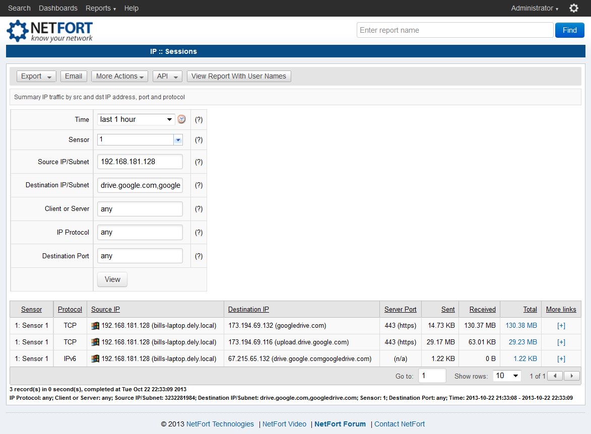591x434 pixels.
Task: Click the '130.37 MB' received value
Action: [x=480, y=325]
